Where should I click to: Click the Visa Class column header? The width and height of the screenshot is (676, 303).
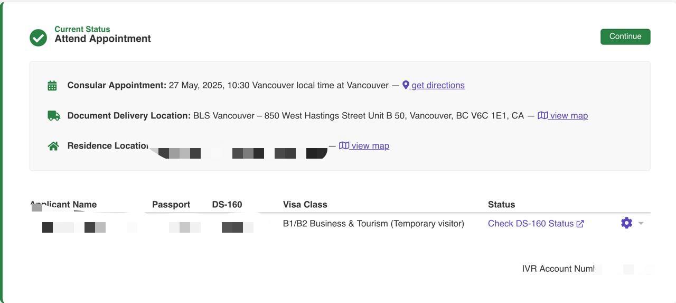[x=305, y=205]
